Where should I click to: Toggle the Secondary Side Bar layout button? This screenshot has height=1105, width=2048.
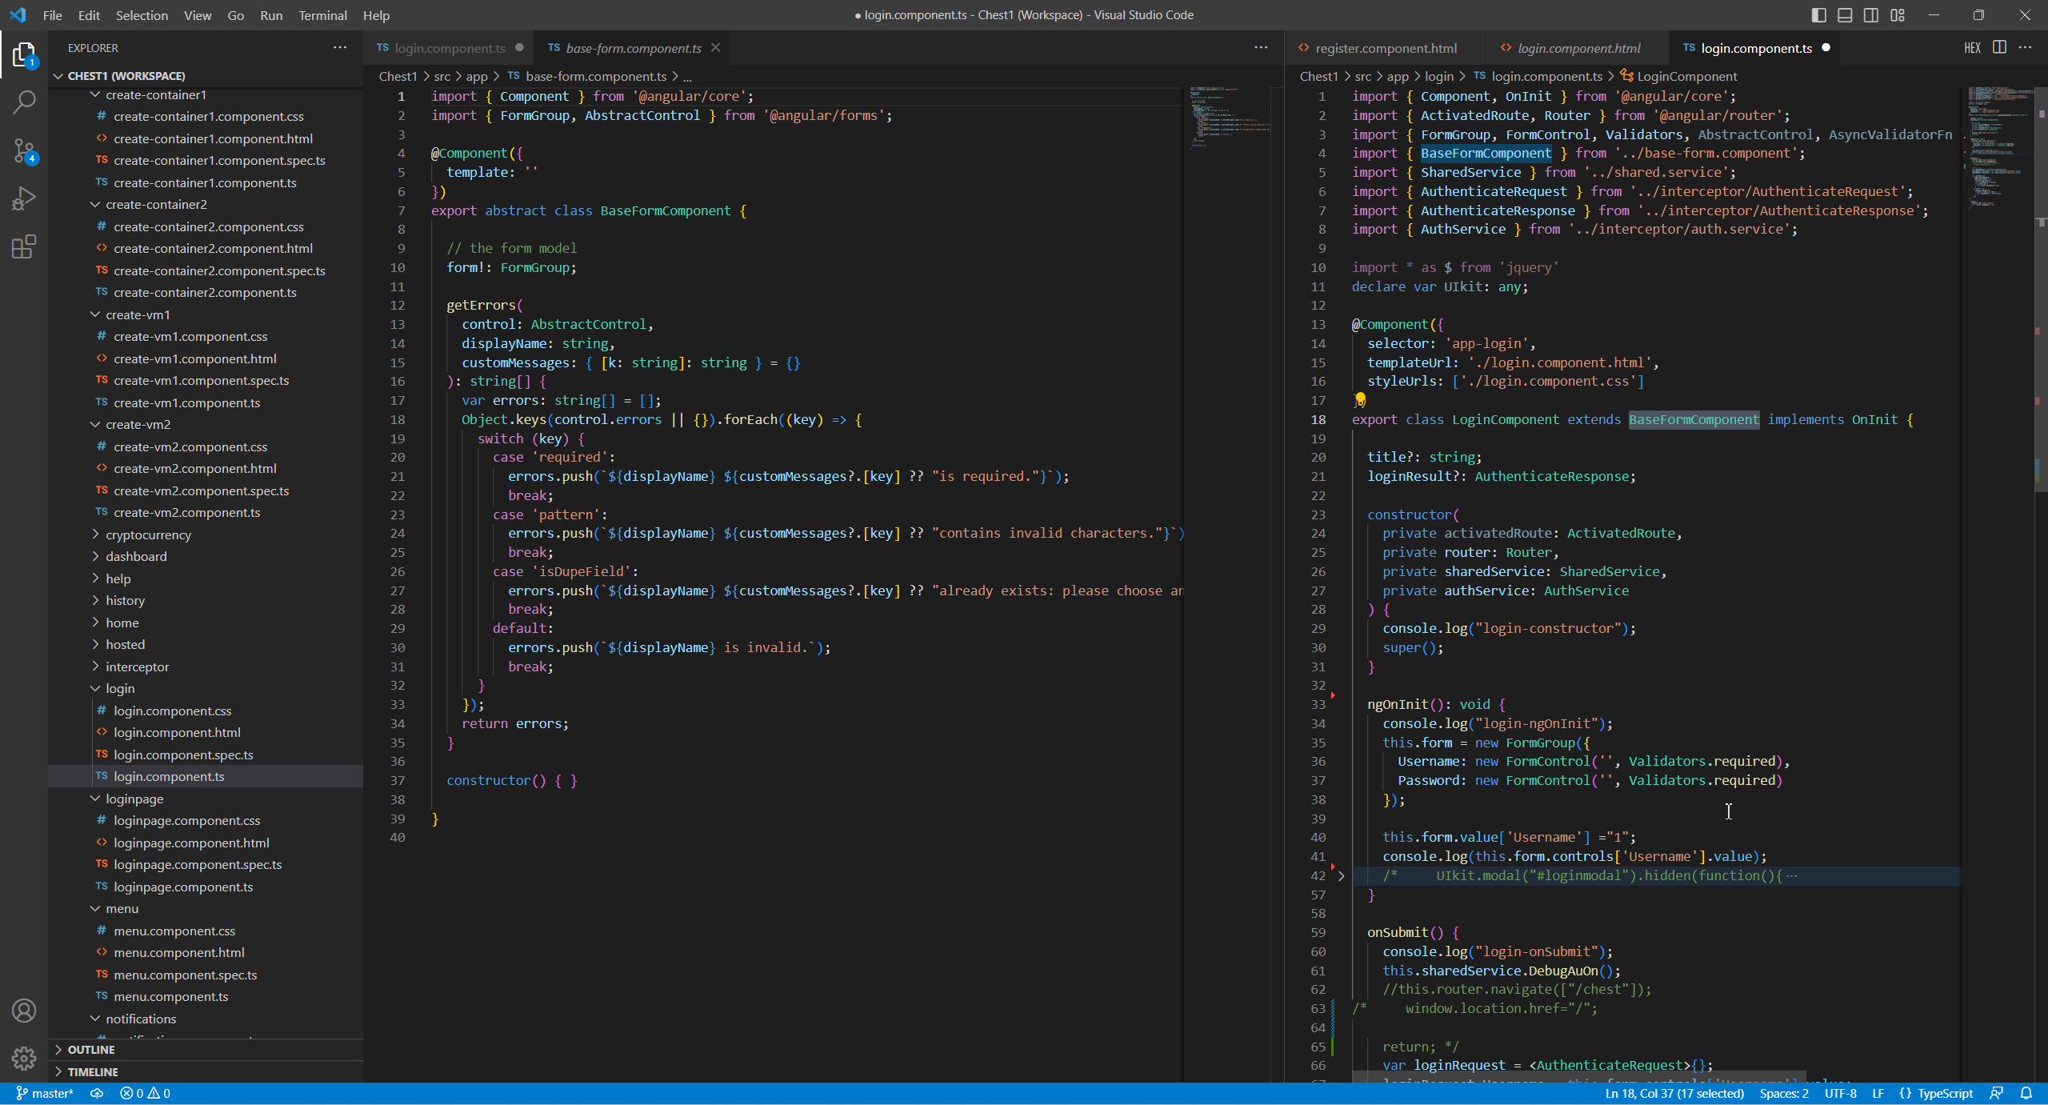(x=1871, y=15)
